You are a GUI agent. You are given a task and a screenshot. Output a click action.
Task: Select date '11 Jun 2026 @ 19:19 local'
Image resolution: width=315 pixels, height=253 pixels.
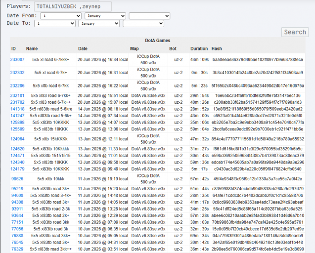click(103, 179)
